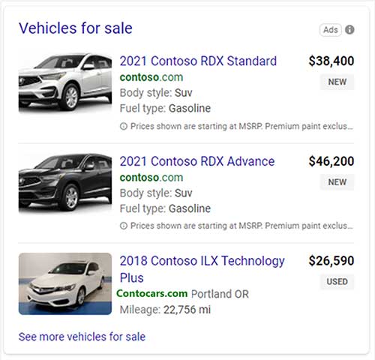This screenshot has width=375, height=360.
Task: Open 2021 Contoso RDX Advance listing title
Action: [x=197, y=161]
